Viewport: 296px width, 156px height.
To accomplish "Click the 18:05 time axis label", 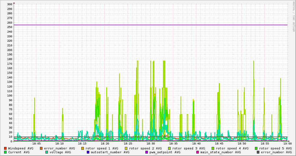I will 36,143.
